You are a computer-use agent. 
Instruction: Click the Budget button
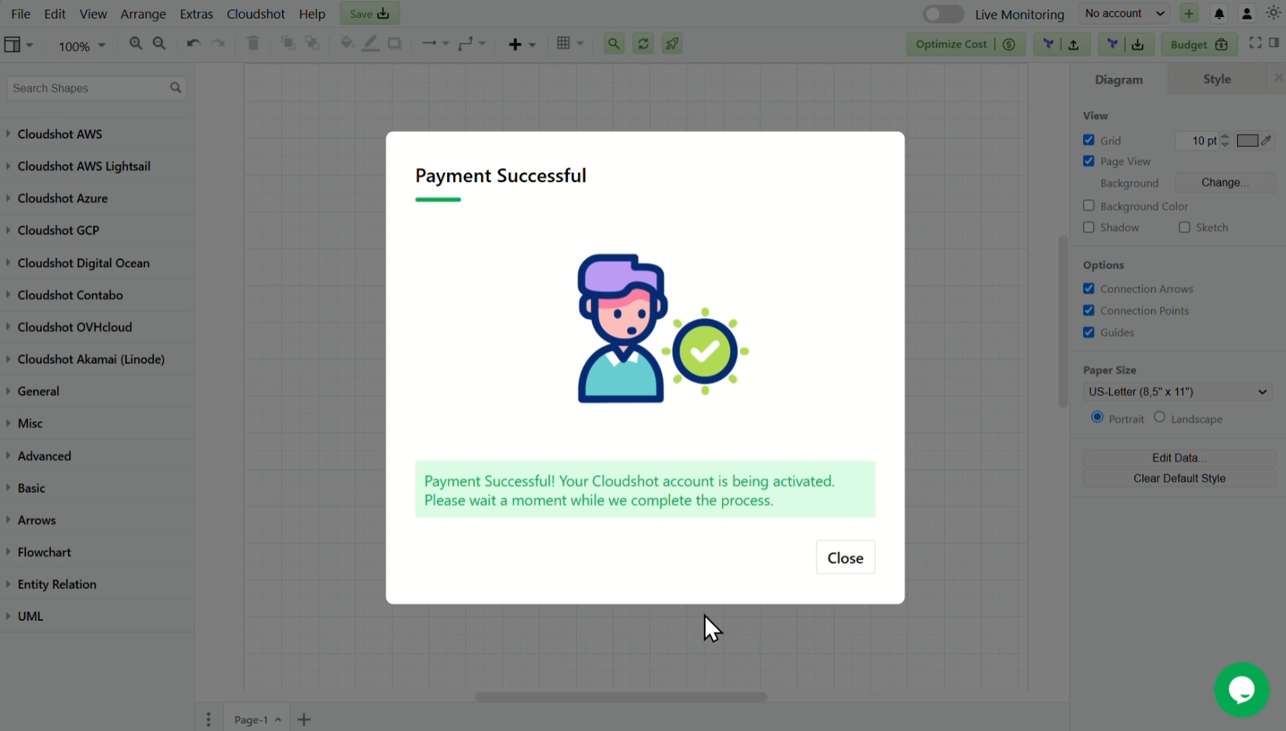(1199, 44)
